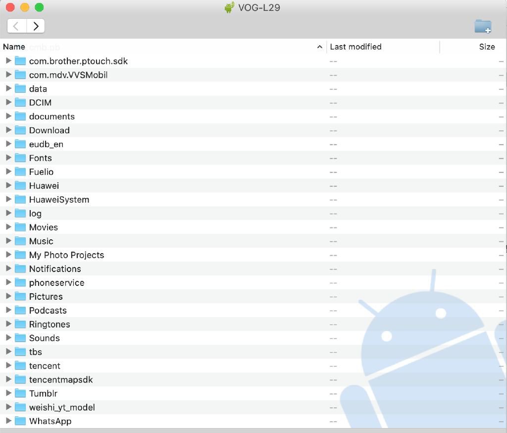Sort by the Name column header
Screen dimensions: 507x433
point(14,47)
